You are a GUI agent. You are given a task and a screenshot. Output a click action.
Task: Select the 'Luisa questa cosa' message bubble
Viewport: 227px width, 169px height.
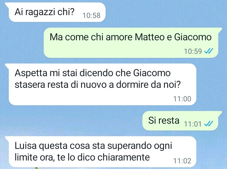pos(102,152)
